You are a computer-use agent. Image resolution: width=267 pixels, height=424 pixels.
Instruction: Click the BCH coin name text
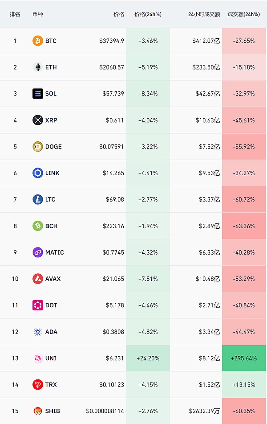51,226
